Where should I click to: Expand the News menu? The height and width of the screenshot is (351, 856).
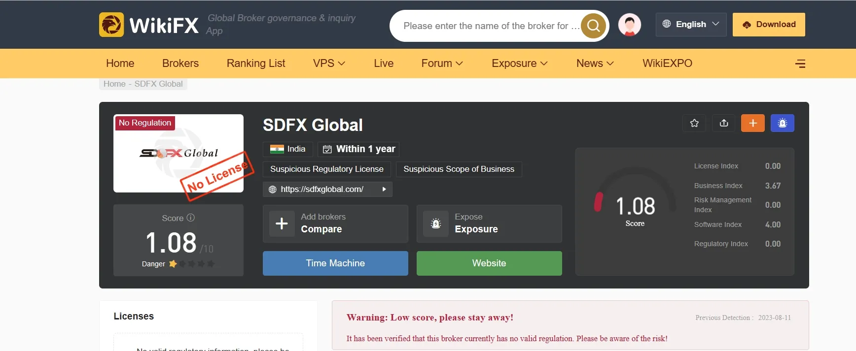click(595, 64)
